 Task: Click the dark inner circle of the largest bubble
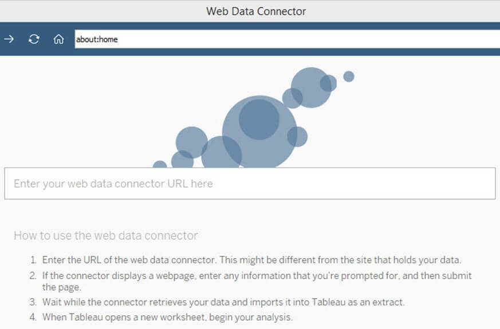coord(259,120)
